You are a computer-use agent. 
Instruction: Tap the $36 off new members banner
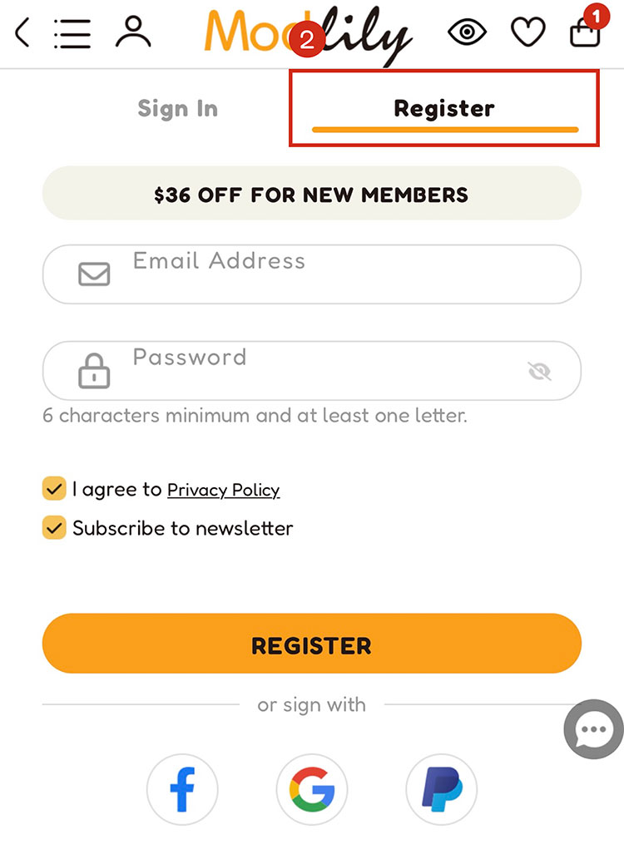312,195
